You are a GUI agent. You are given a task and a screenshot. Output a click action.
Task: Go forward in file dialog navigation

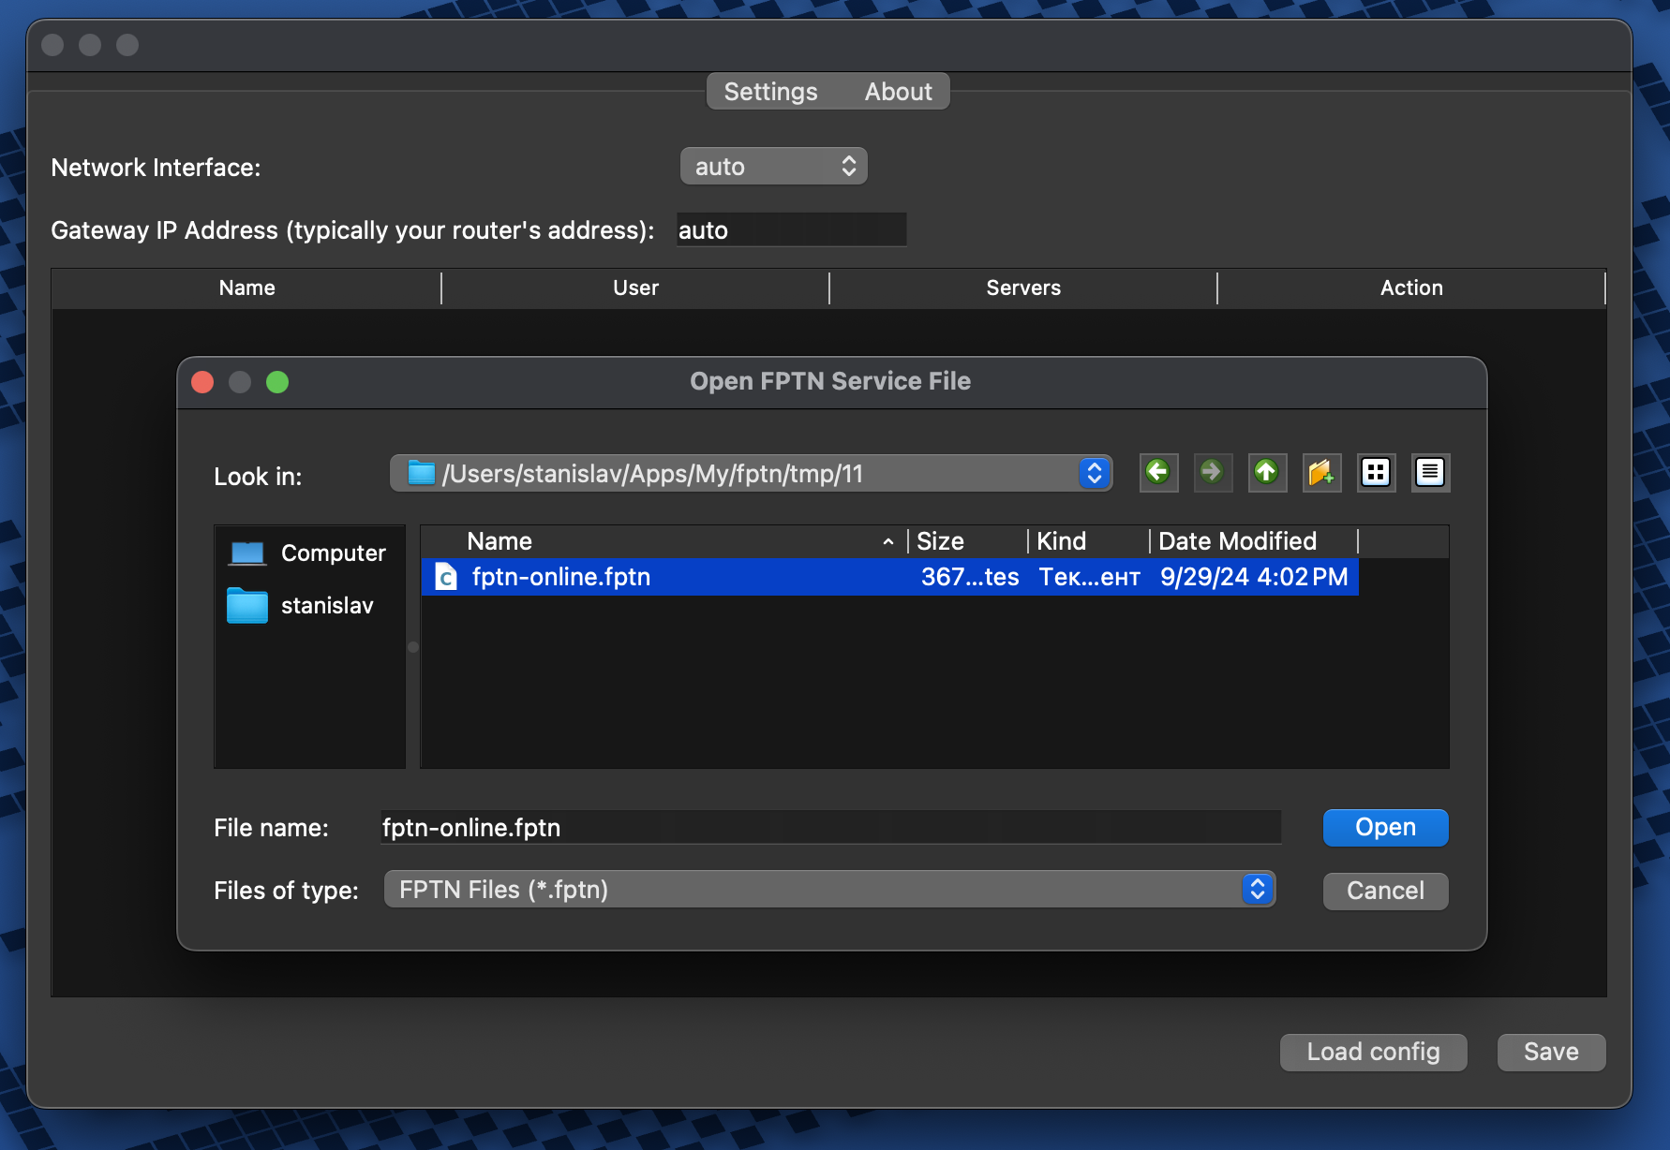[x=1213, y=472]
